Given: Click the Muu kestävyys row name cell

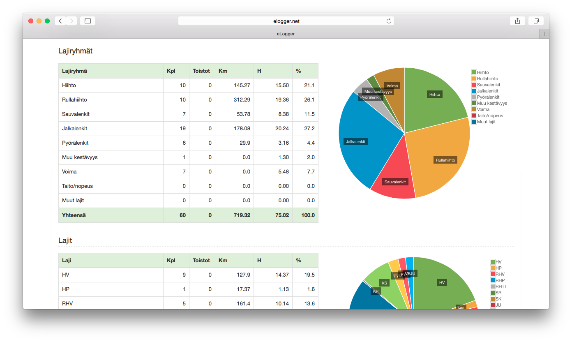Looking at the screenshot, I should [111, 157].
